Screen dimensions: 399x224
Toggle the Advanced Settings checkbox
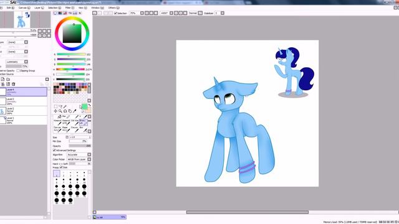point(54,151)
